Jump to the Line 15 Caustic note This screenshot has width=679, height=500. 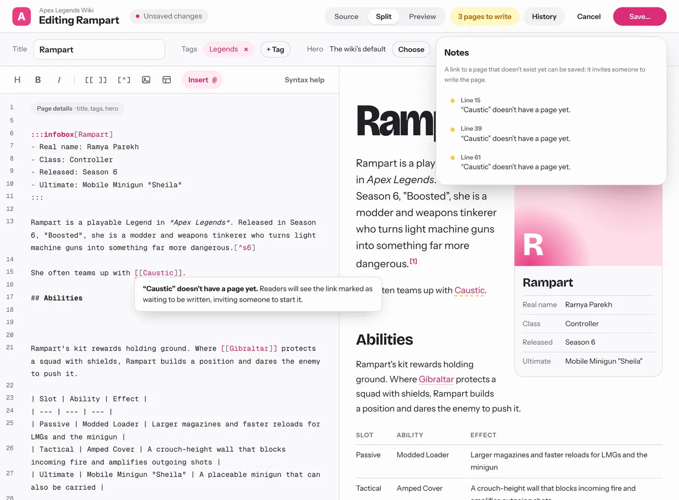551,105
